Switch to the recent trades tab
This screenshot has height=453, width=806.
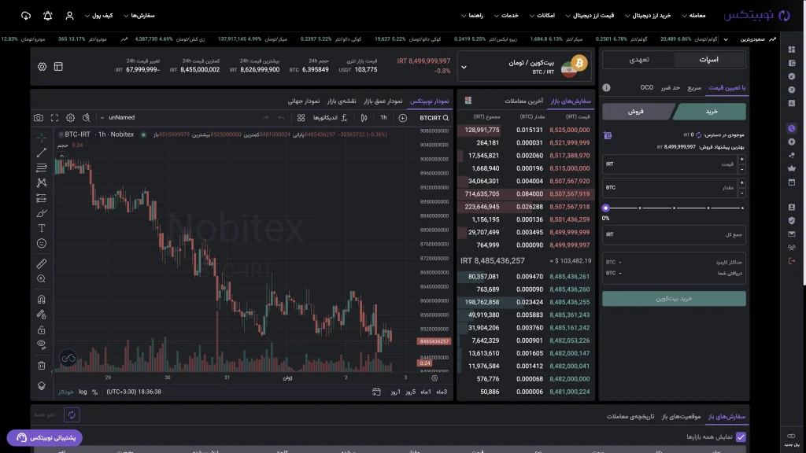click(x=523, y=101)
